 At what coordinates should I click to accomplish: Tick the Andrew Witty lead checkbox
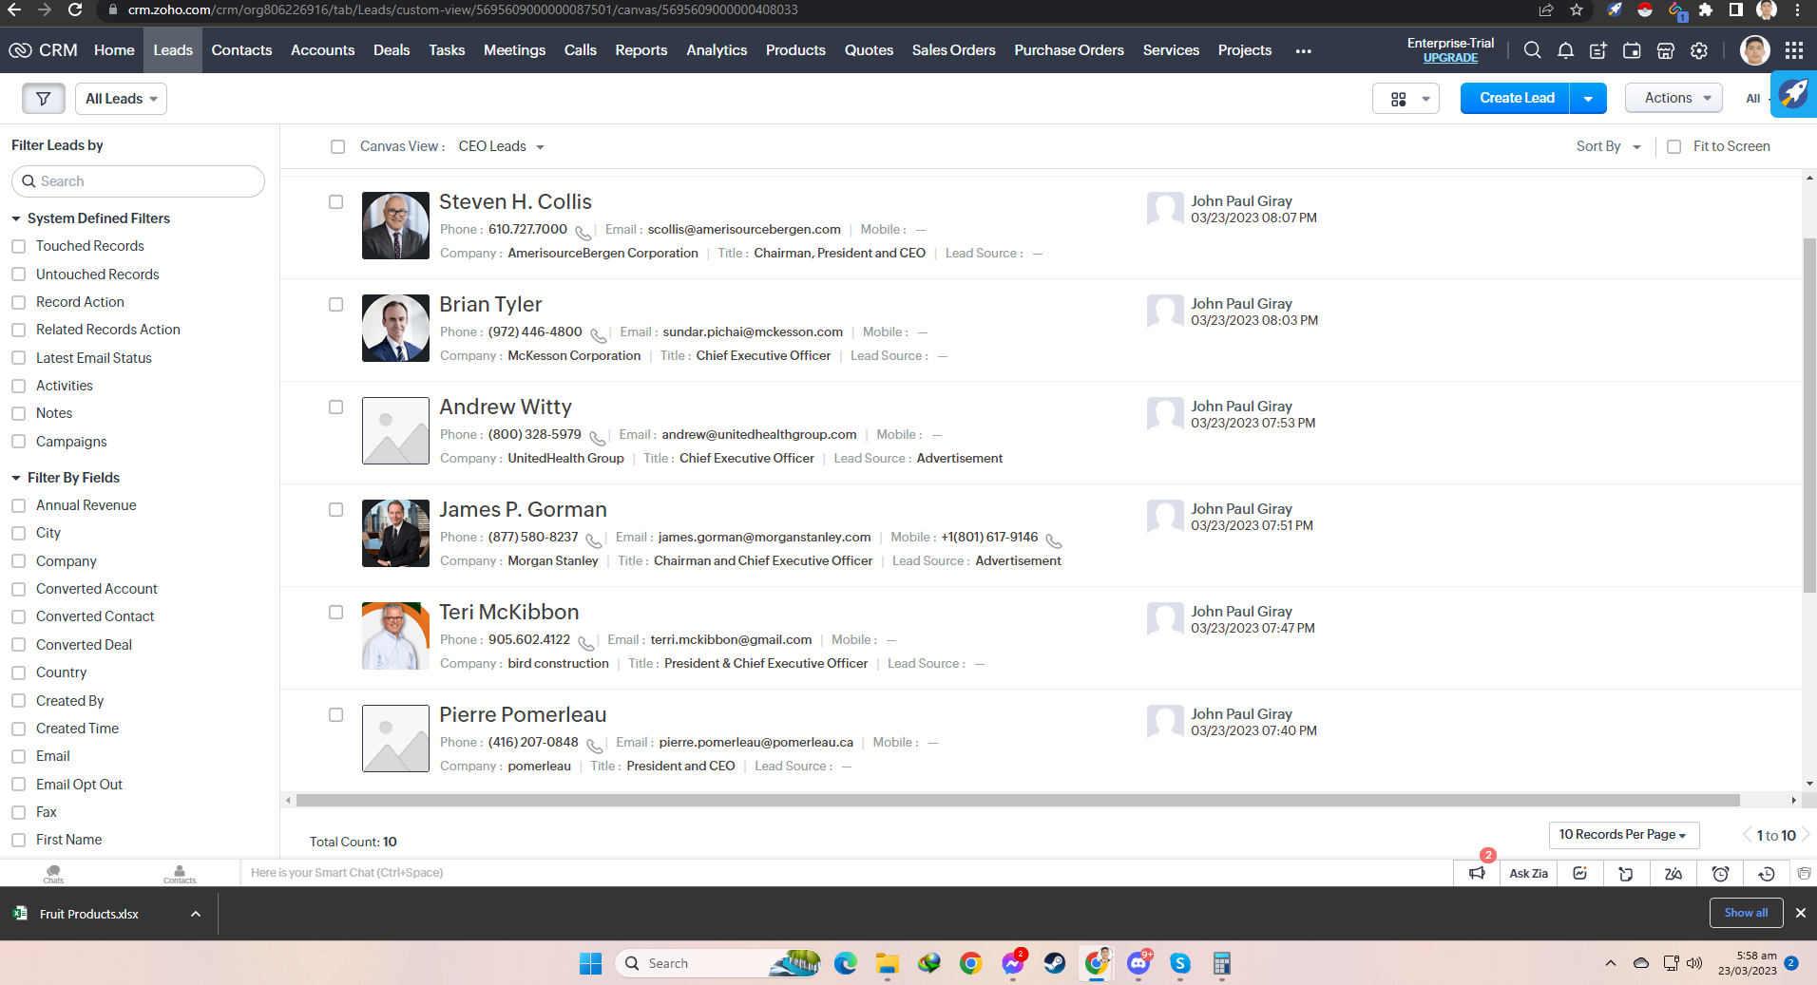(335, 407)
